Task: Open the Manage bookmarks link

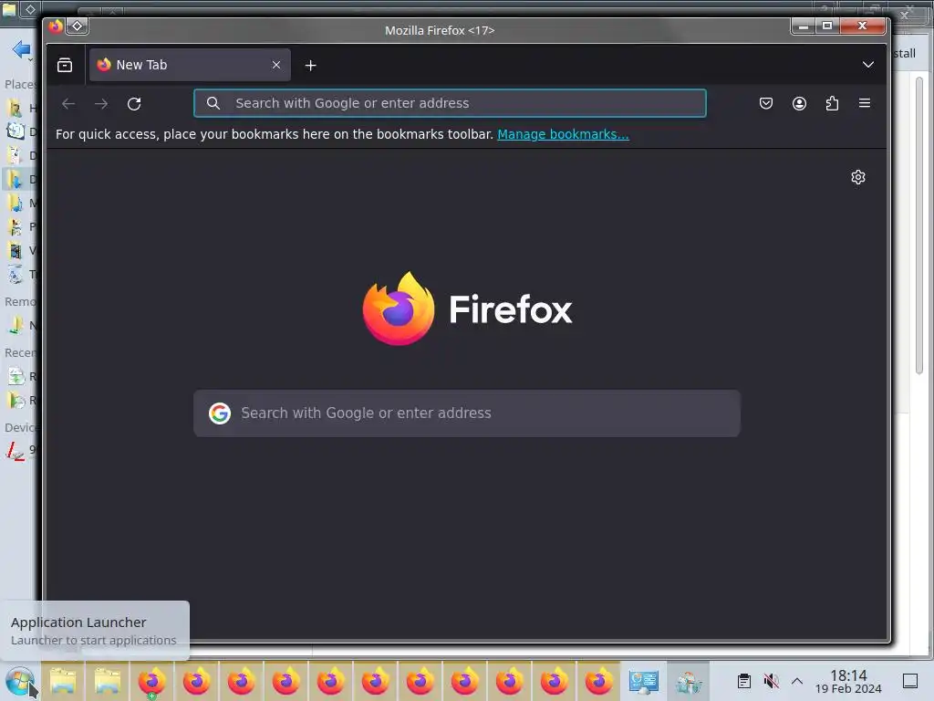Action: click(x=563, y=134)
